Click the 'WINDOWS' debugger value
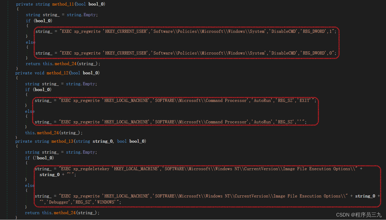The width and height of the screenshot is (386, 220). pyautogui.click(x=106, y=202)
